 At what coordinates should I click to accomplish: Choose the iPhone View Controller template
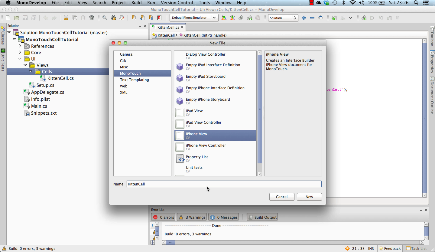(x=215, y=147)
